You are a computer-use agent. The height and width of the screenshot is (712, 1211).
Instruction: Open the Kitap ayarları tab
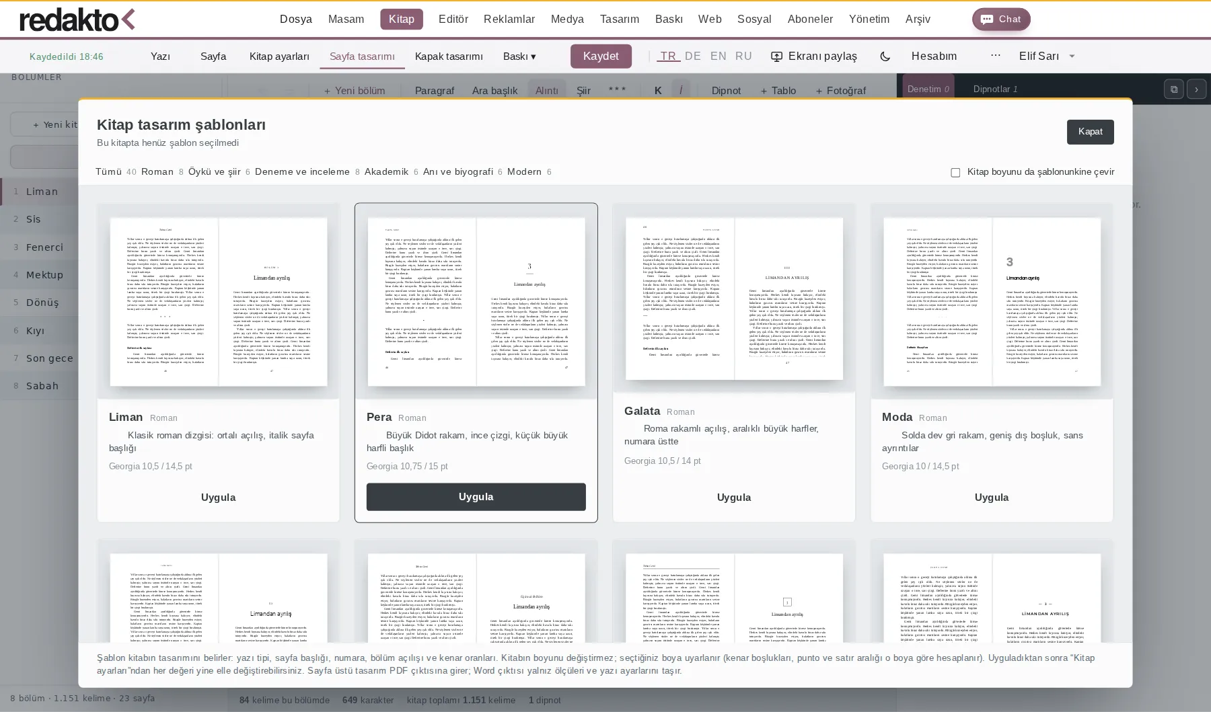pos(279,56)
